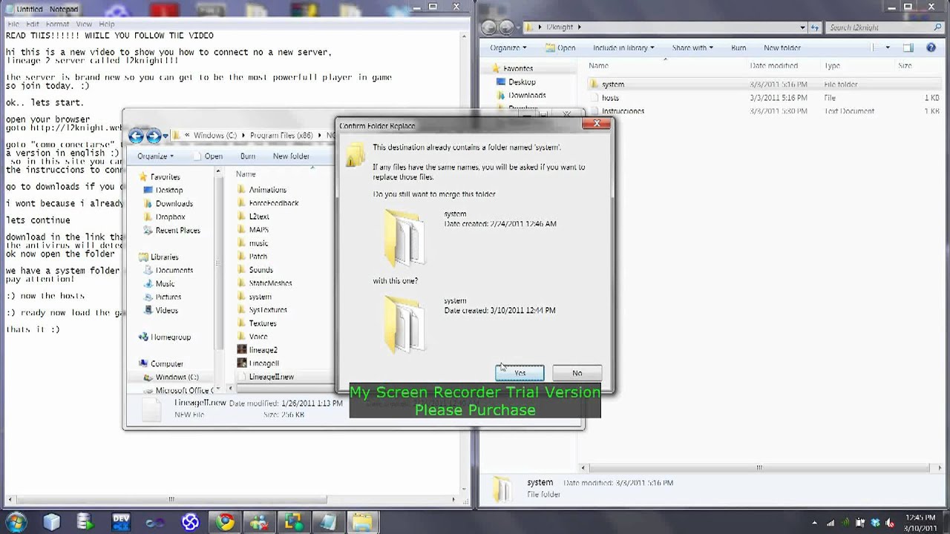Sort by Name column in l2knight window

pos(599,66)
